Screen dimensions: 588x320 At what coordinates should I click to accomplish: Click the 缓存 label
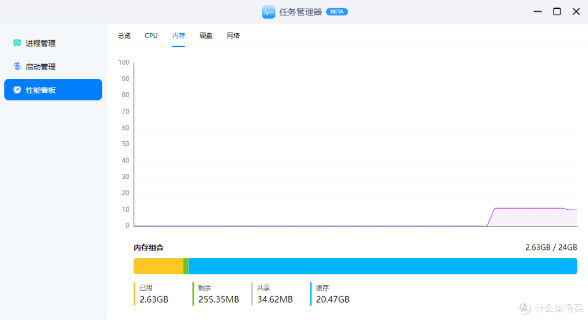point(322,288)
